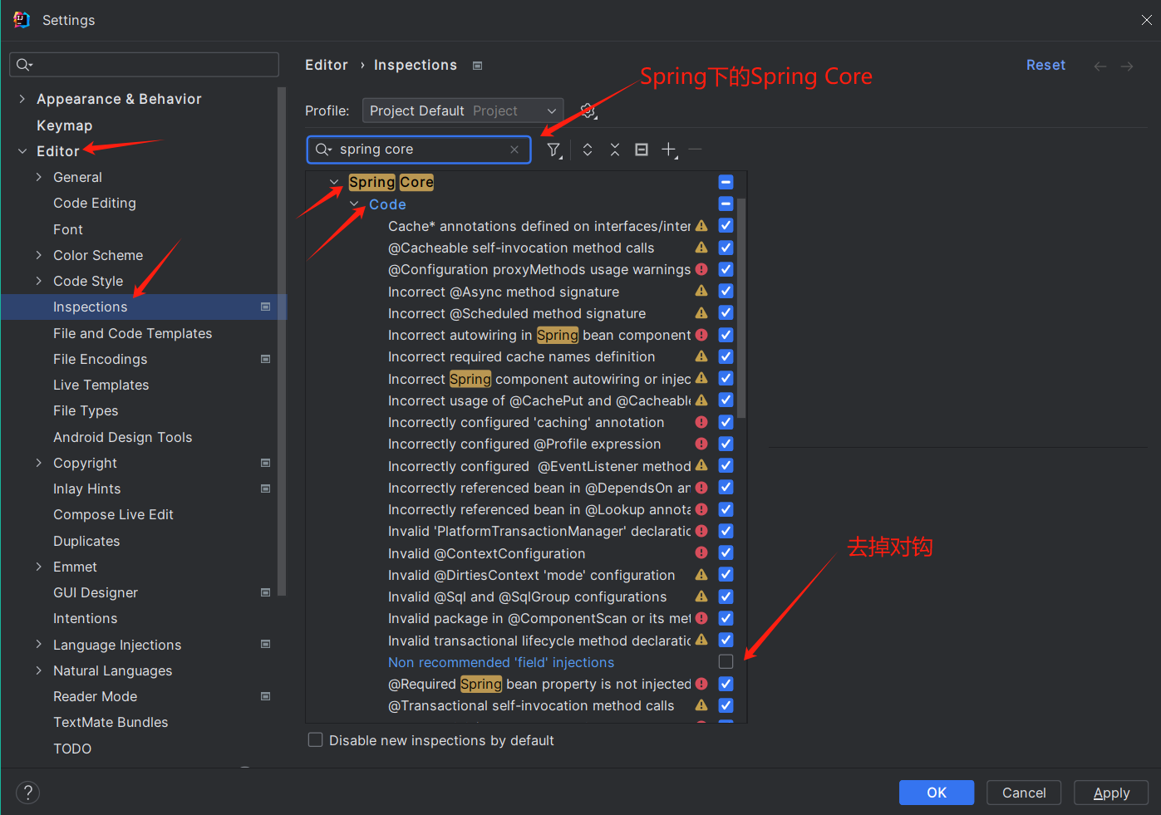Enable Non recommended 'field' injections checkbox
Image resolution: width=1161 pixels, height=815 pixels.
click(x=726, y=661)
